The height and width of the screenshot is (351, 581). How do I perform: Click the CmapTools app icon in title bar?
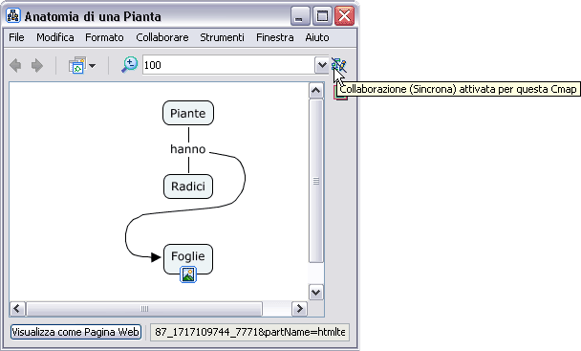[x=13, y=16]
